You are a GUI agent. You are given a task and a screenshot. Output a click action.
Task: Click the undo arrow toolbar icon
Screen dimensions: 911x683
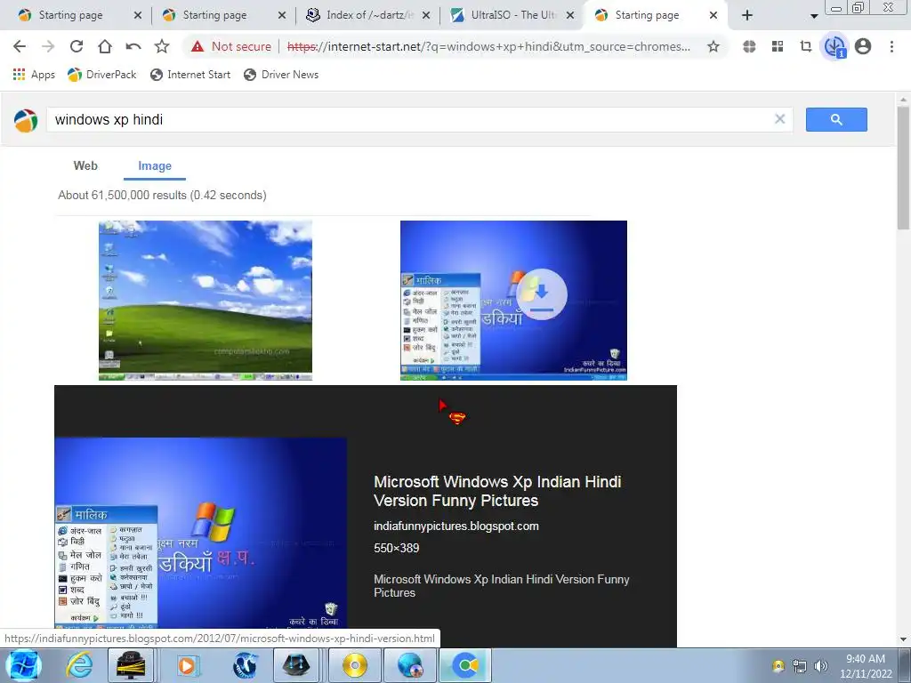pos(133,46)
